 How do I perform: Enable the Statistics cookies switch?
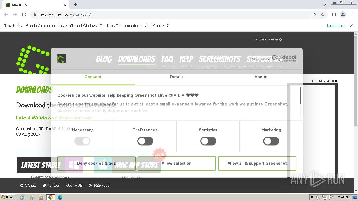[x=208, y=141]
